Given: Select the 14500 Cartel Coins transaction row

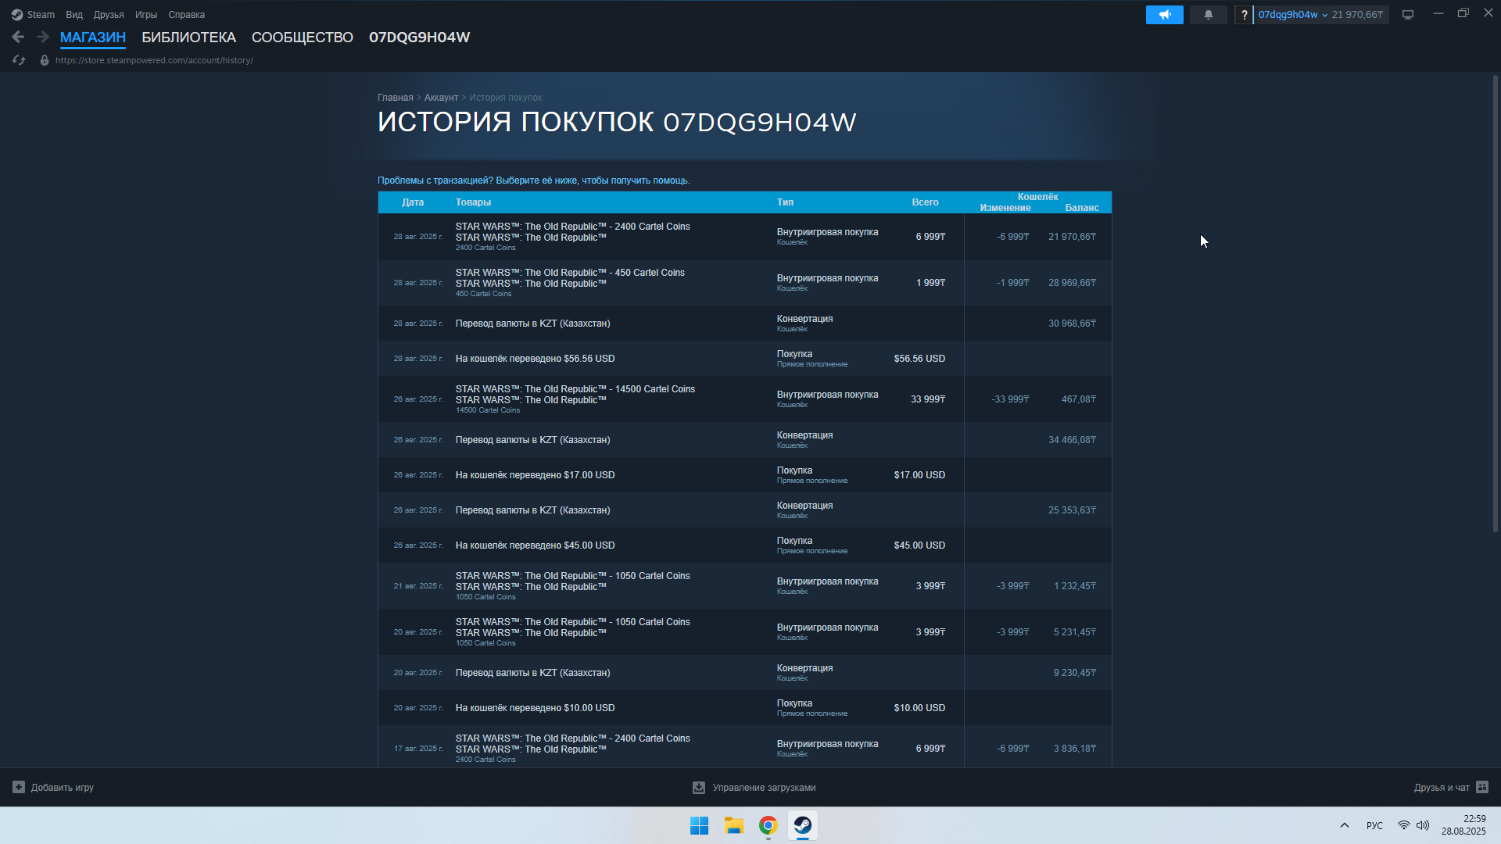Looking at the screenshot, I should (x=744, y=399).
